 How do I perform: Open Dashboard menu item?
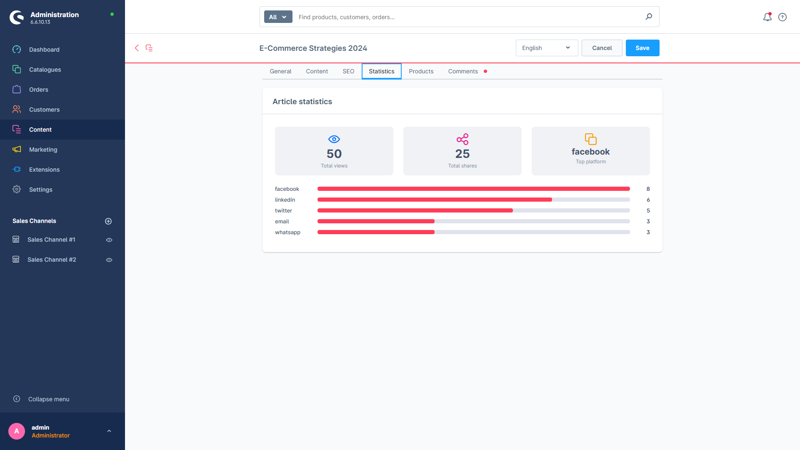(62, 50)
